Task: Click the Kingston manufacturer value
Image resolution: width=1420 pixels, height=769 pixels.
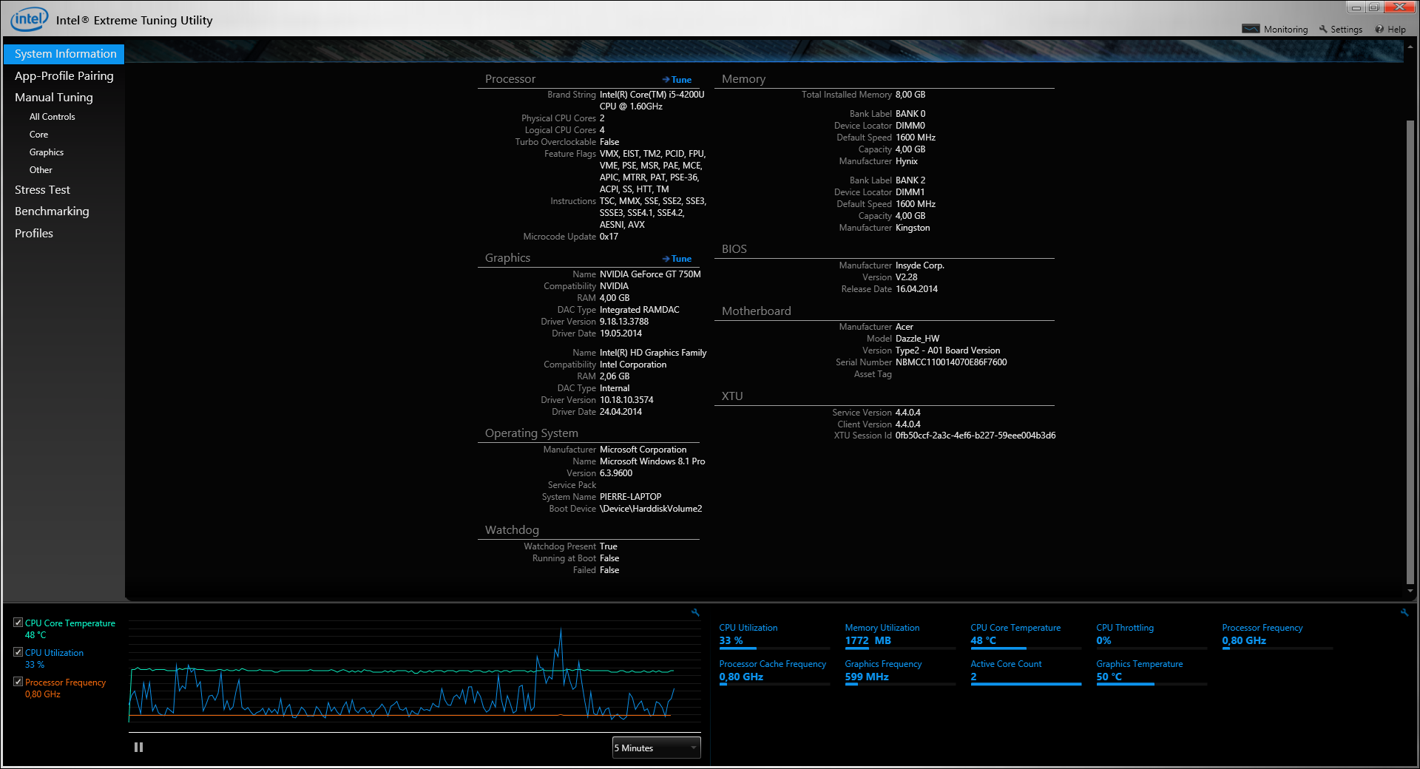Action: coord(913,228)
